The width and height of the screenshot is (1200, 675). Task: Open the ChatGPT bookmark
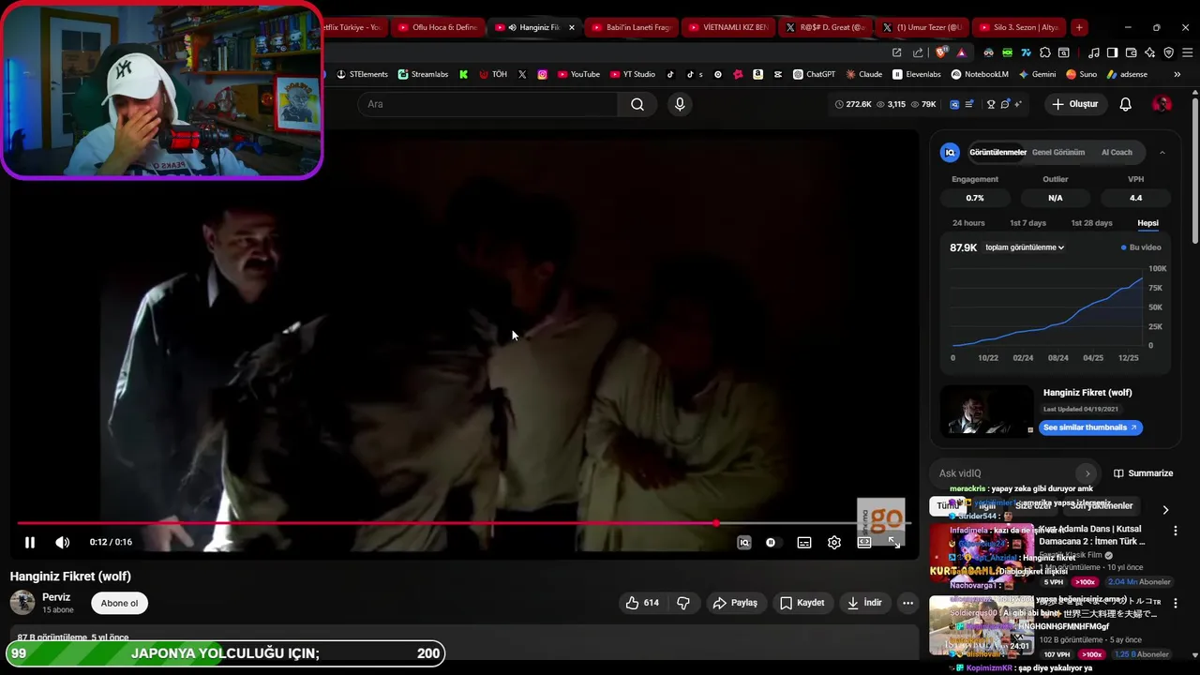[x=814, y=74]
